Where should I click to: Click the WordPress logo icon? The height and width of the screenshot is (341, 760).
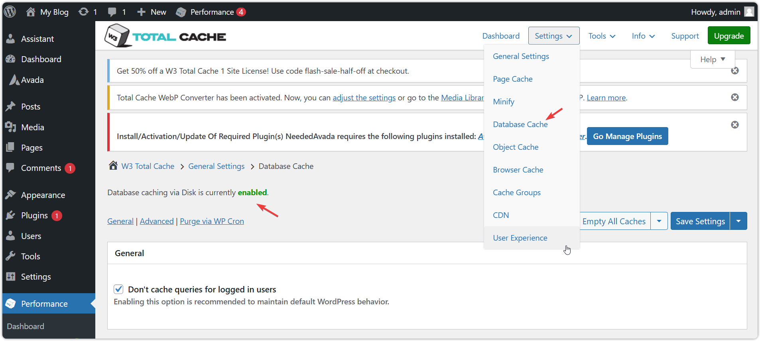coord(10,12)
